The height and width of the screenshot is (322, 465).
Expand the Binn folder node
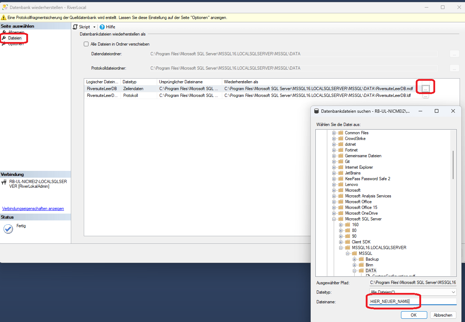(x=355, y=265)
